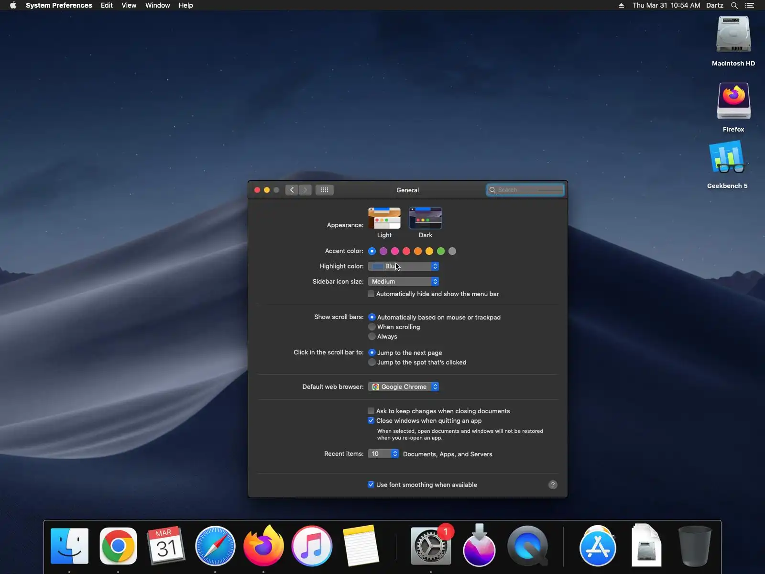Image resolution: width=765 pixels, height=574 pixels.
Task: Click System Preferences icon in the Dock
Action: coord(431,546)
